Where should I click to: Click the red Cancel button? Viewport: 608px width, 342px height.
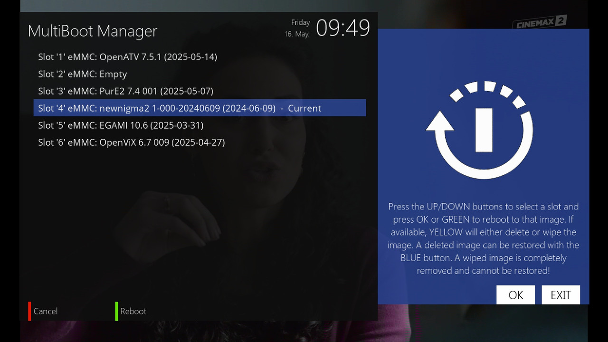43,311
